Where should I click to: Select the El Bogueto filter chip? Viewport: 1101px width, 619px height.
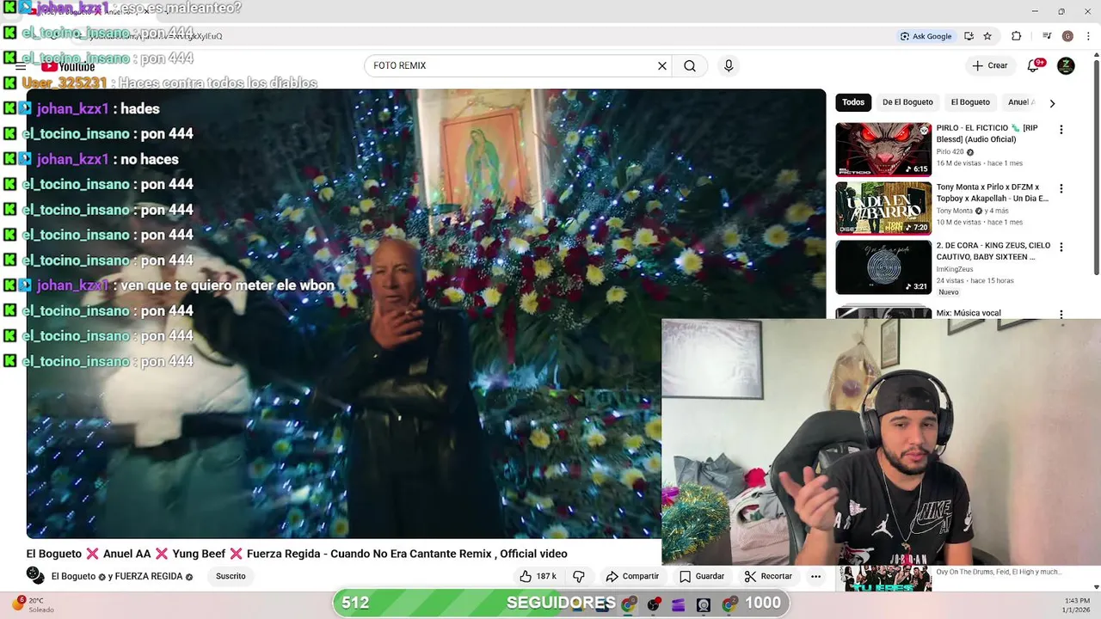pyautogui.click(x=970, y=102)
